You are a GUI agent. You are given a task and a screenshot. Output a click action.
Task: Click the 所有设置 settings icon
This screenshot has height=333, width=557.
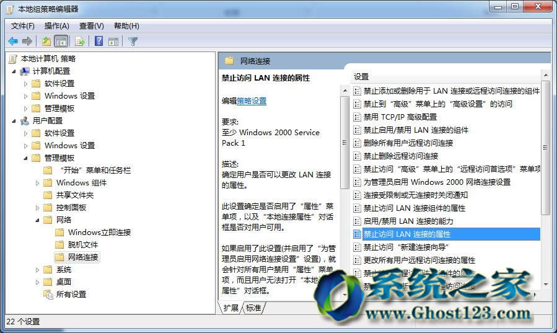[x=48, y=295]
